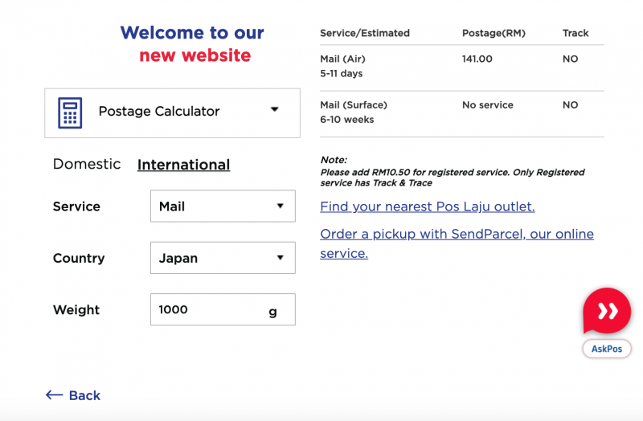
Task: Click the g unit in Weight field
Action: pyautogui.click(x=272, y=312)
